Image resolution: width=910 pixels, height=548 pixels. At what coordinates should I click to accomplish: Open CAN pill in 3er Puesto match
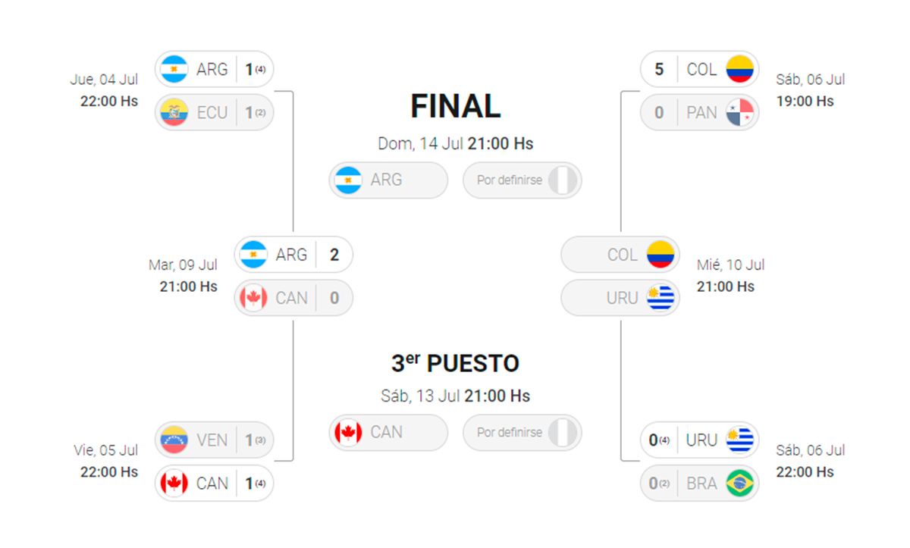tap(388, 433)
